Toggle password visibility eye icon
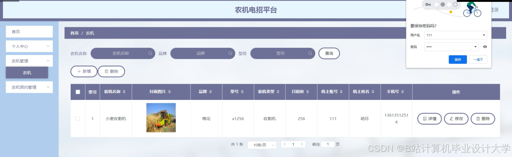This screenshot has width=512, height=157. 485,47
